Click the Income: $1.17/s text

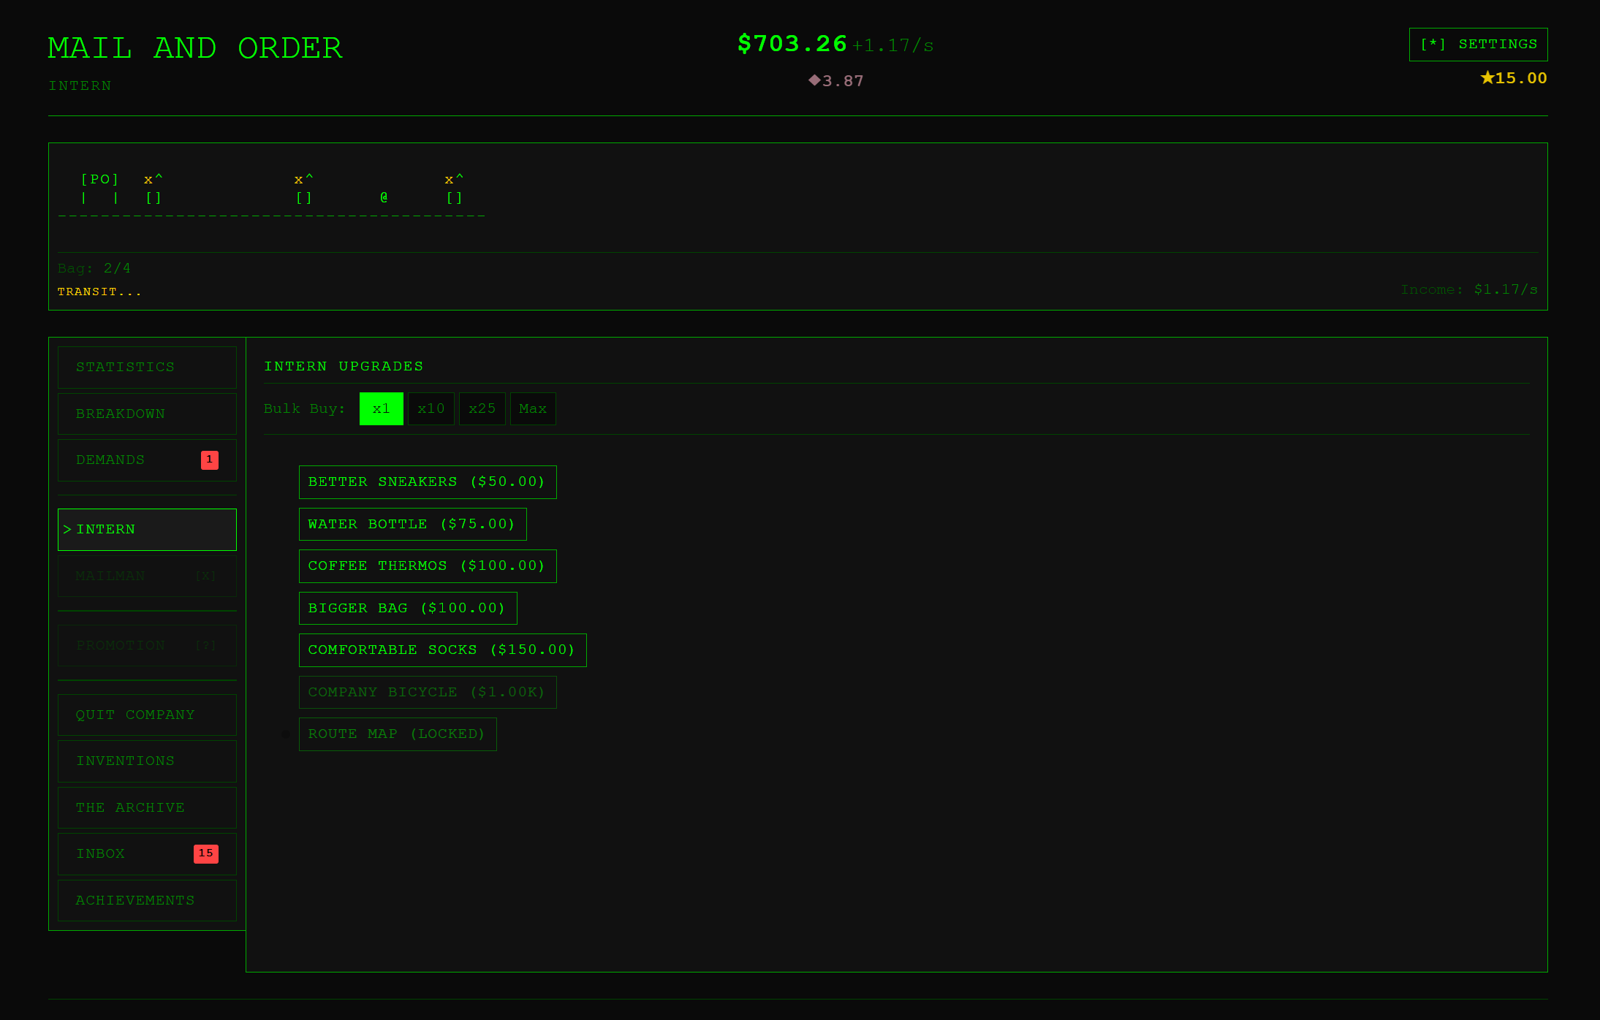coord(1469,289)
